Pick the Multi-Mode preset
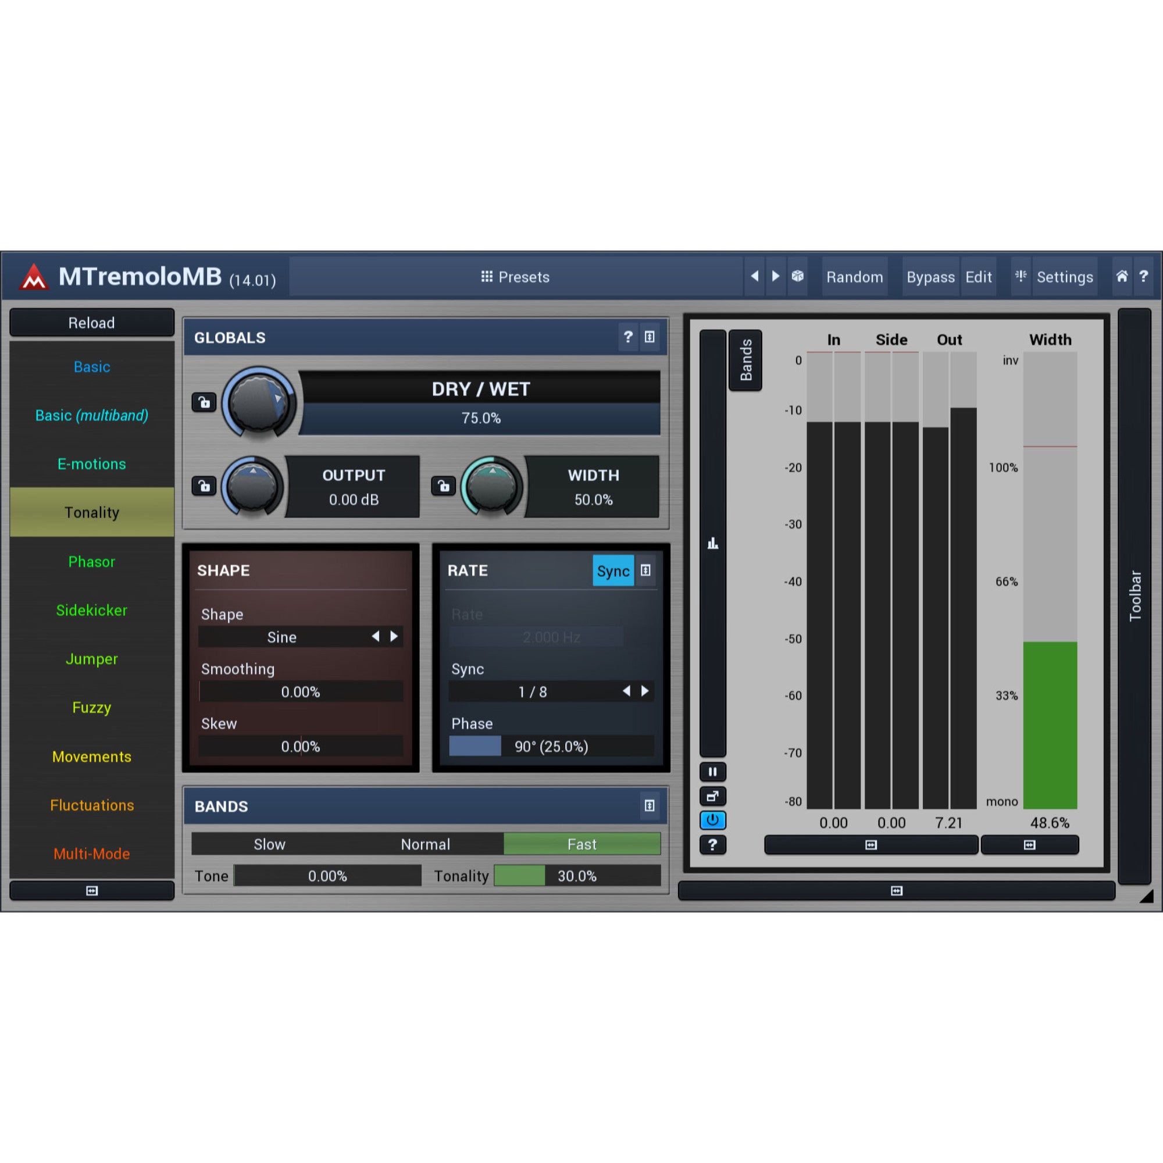Screen dimensions: 1163x1163 pyautogui.click(x=91, y=854)
